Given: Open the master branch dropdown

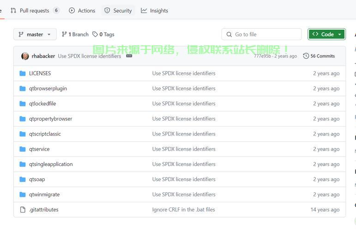Looking at the screenshot, I should point(35,34).
